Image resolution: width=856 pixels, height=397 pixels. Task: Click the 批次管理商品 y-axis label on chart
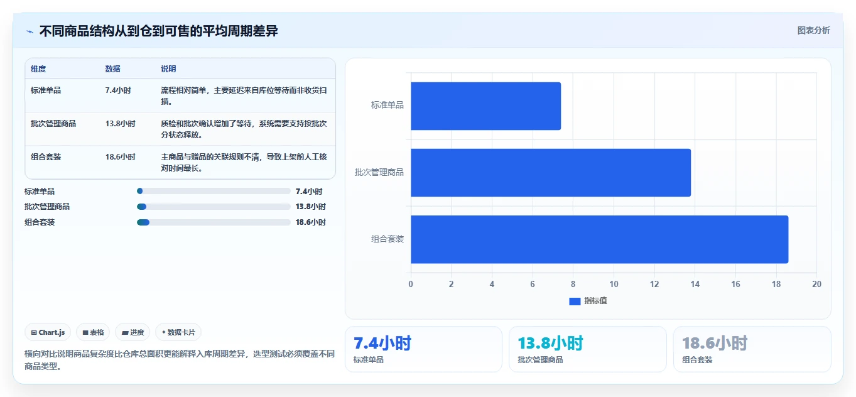[x=379, y=172]
